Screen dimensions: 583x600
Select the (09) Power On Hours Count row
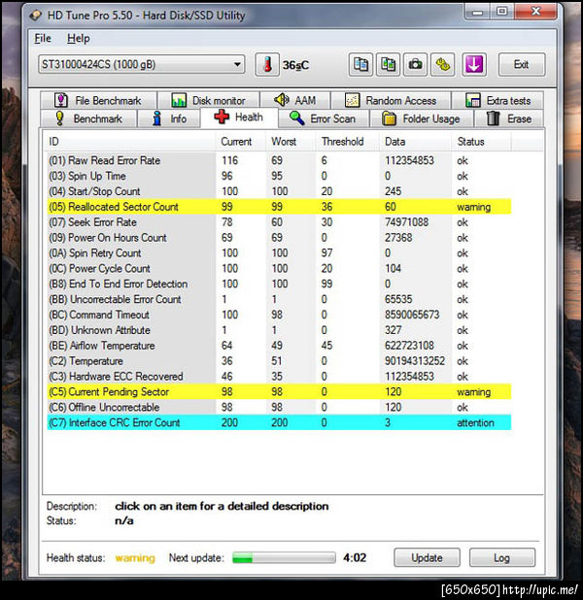(279, 238)
